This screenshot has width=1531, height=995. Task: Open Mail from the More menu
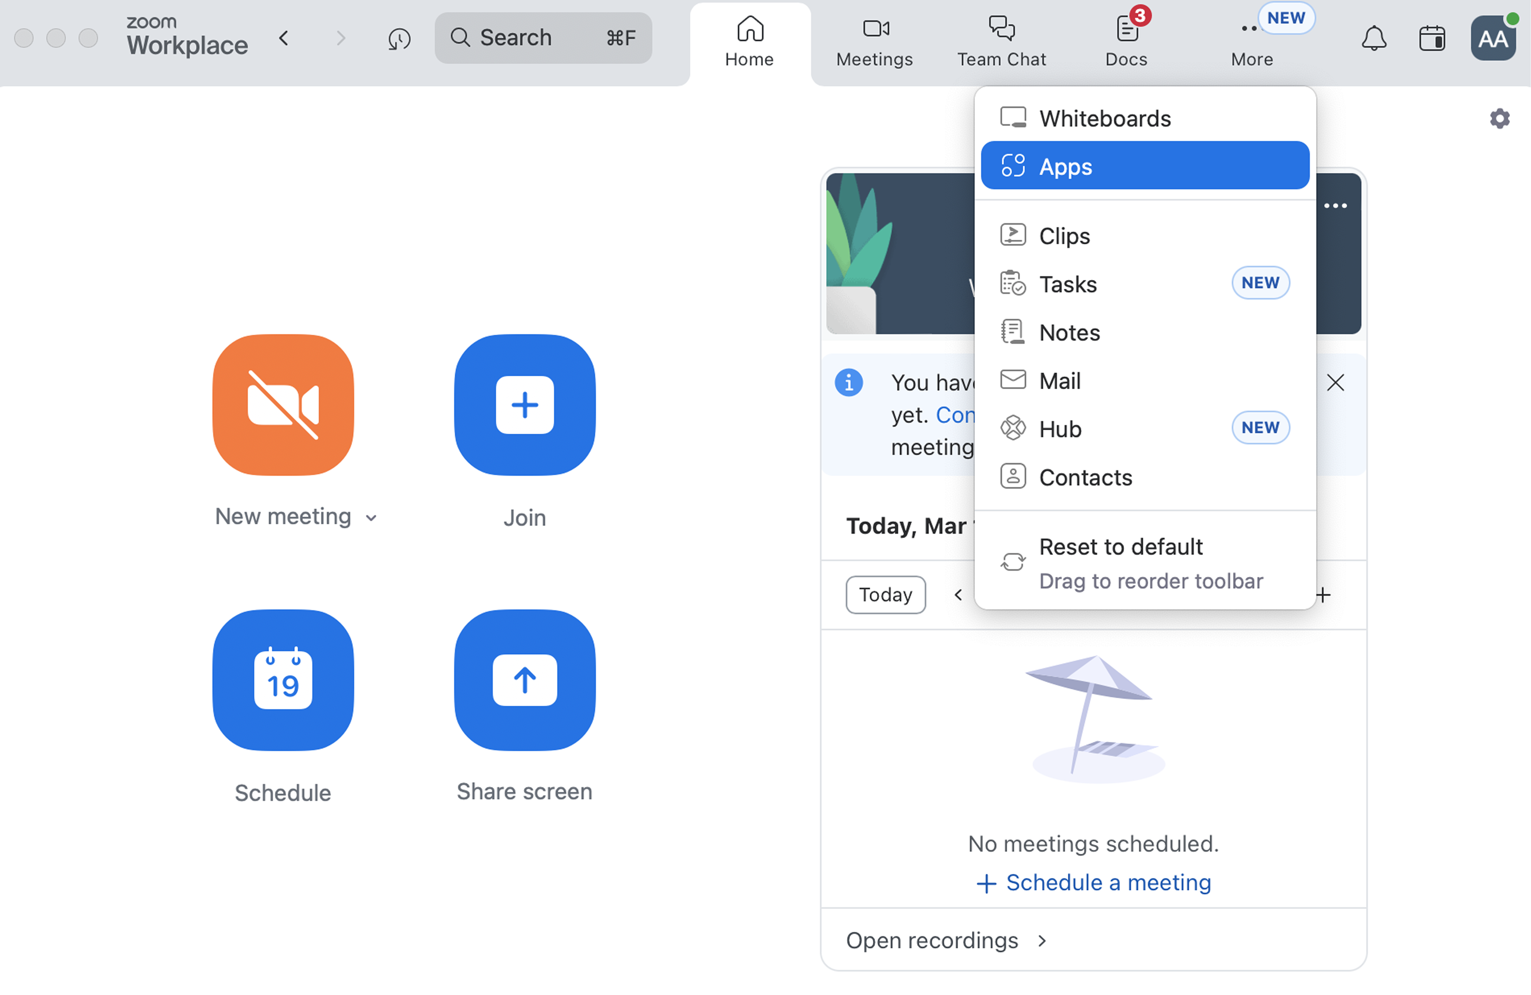[1145, 380]
